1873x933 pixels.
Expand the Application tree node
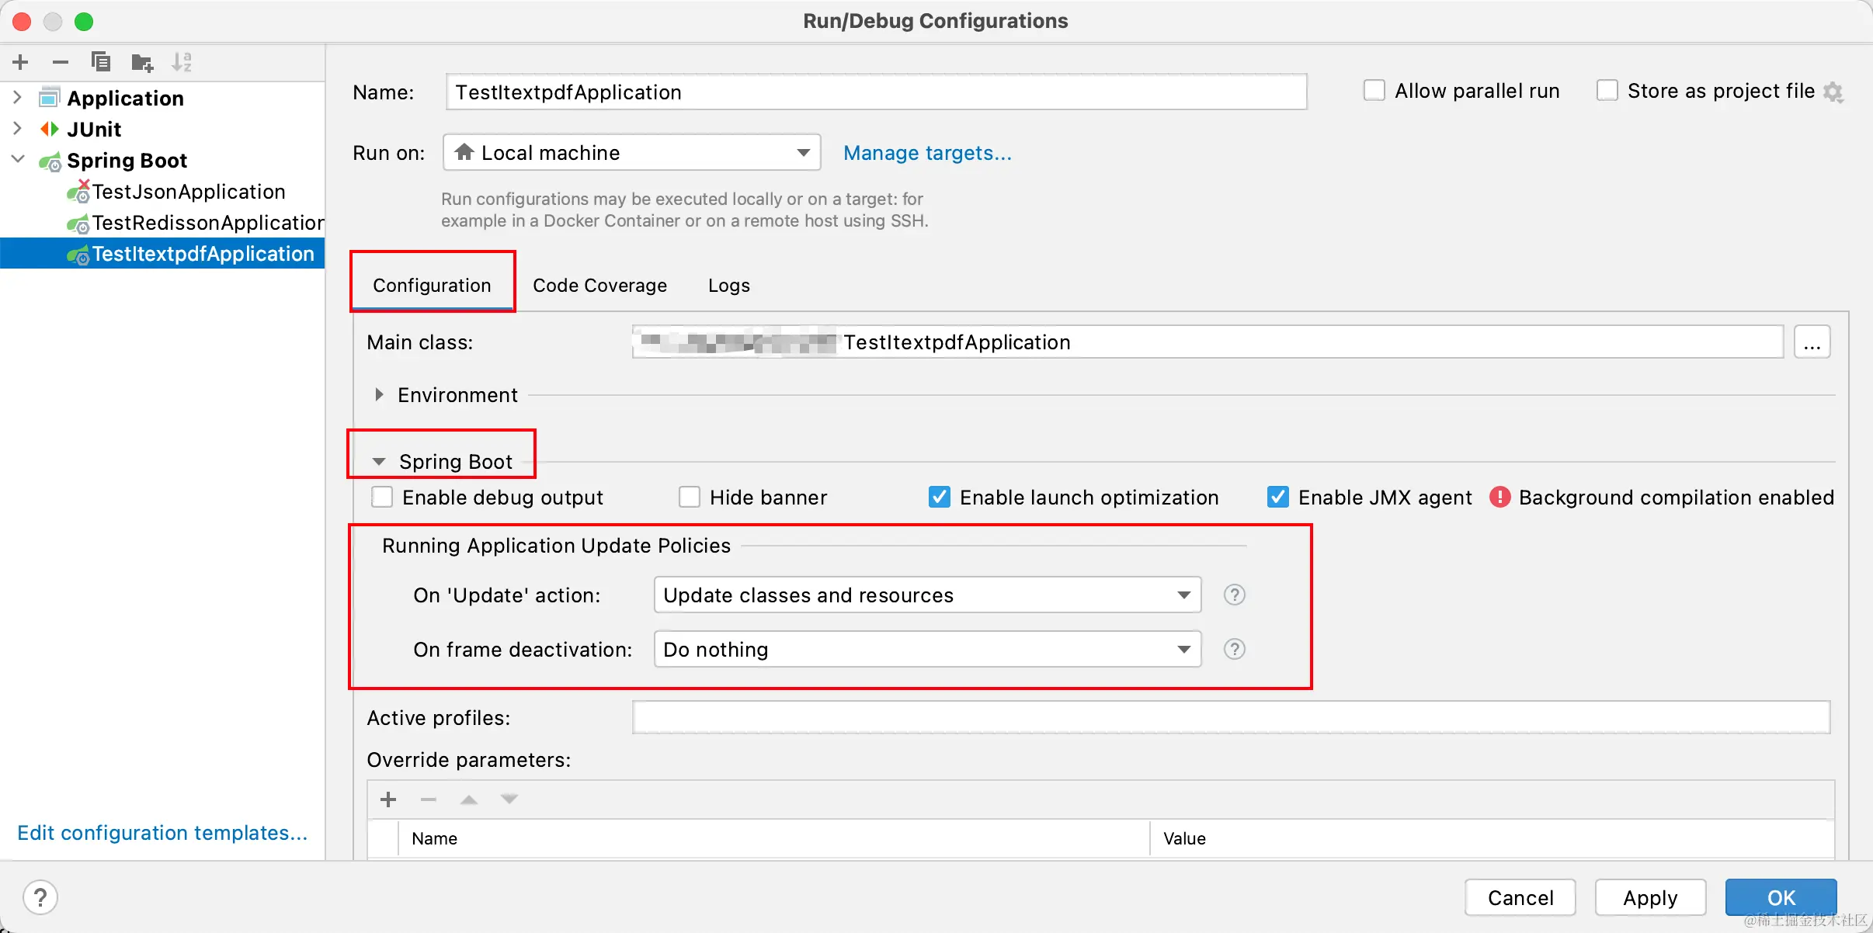17,98
